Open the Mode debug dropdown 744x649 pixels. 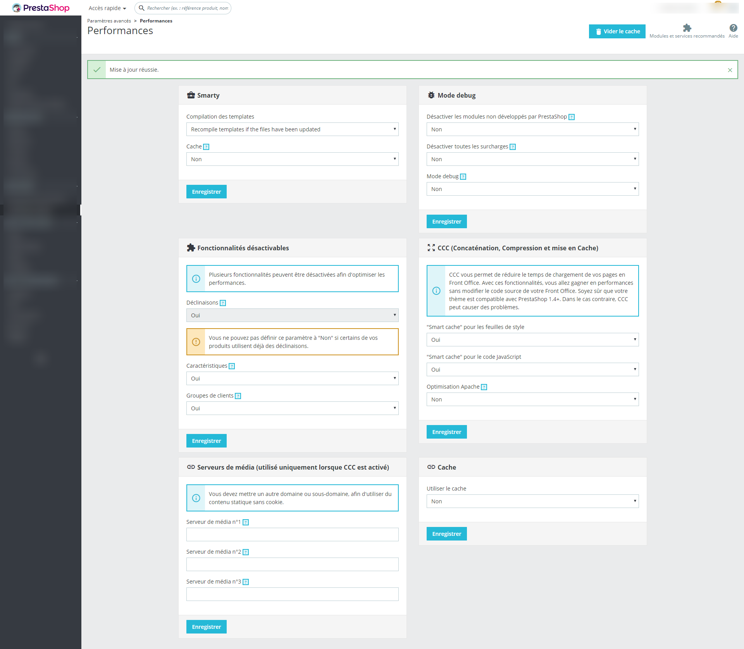[x=532, y=189]
